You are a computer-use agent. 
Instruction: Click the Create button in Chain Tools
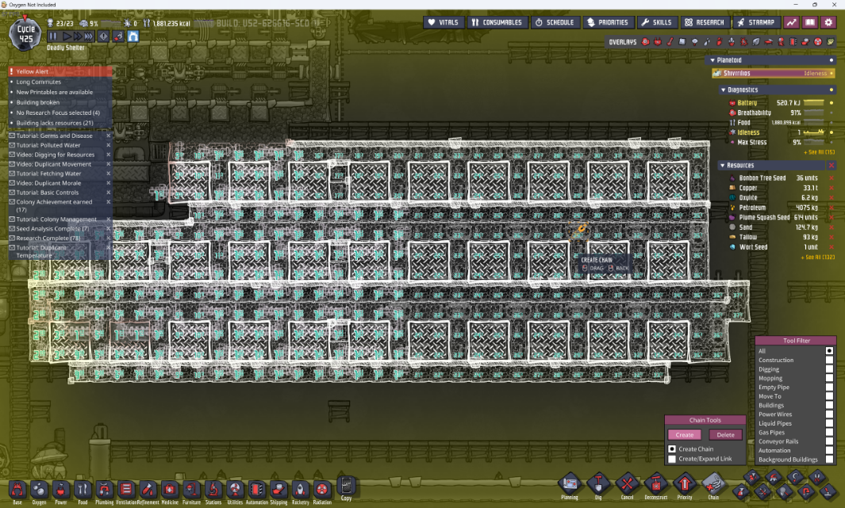point(685,435)
